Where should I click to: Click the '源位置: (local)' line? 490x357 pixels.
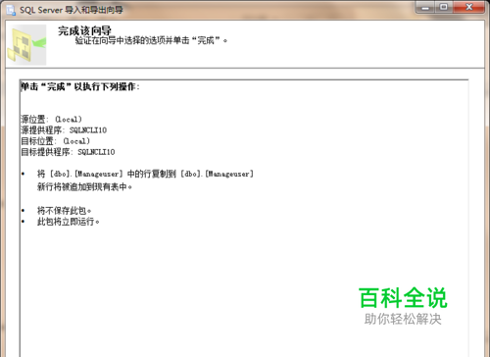pyautogui.click(x=51, y=120)
